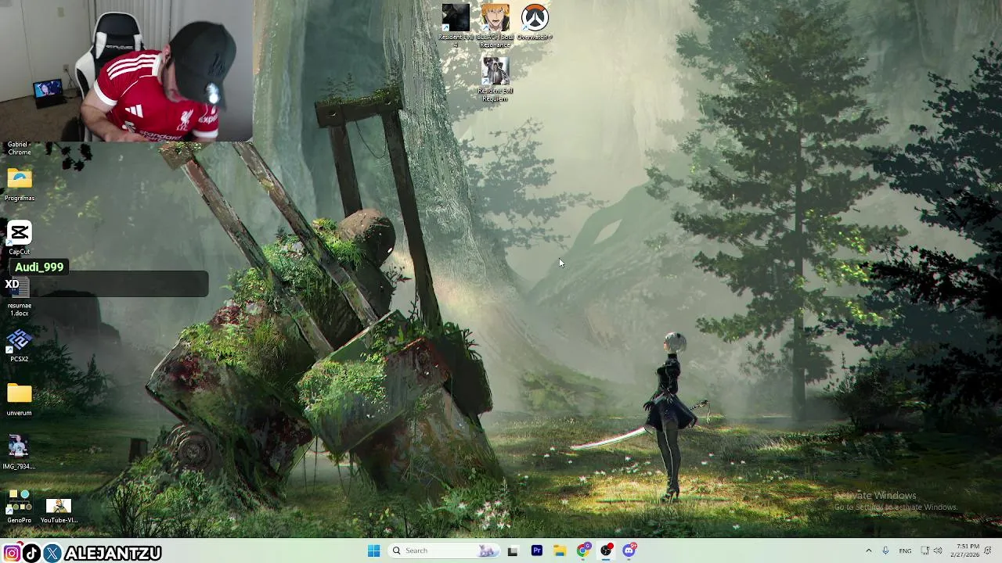
Task: Select the BLEACH Soul Resonance shortcut
Action: (495, 23)
